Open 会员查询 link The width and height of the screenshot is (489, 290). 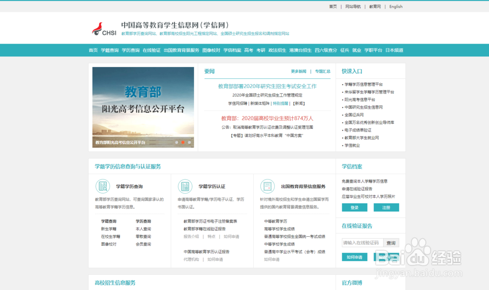tap(143, 244)
